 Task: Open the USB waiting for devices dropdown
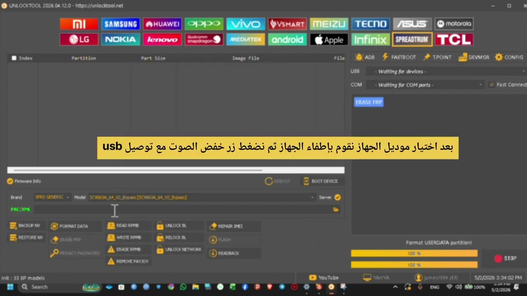pos(446,72)
